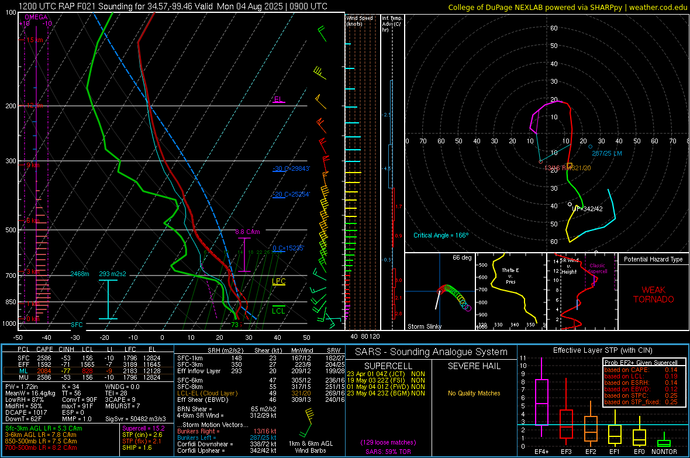Viewport: 690px width, 458px height.
Task: Click the '287/25 LM' hodograph label
Action: 607,153
